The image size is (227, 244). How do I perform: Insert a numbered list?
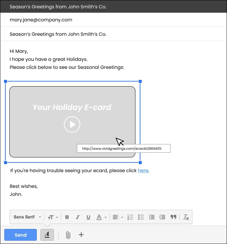131,217
